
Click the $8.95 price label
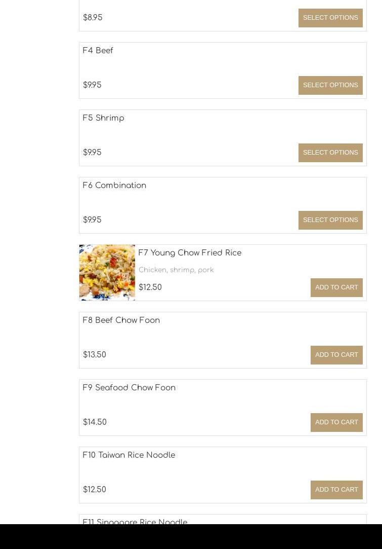coord(93,18)
